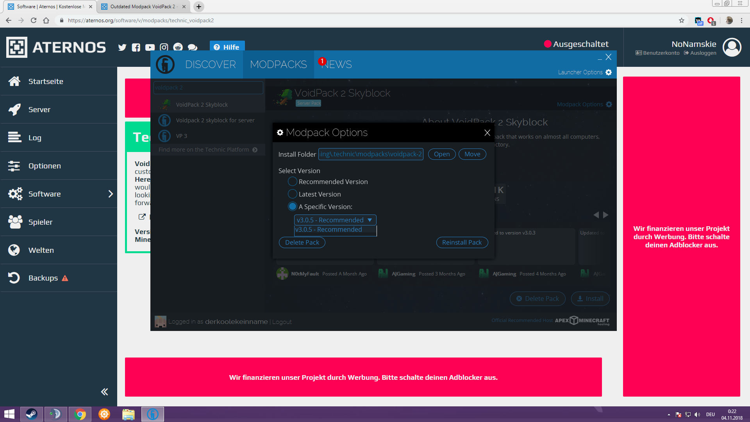This screenshot has height=422, width=750.
Task: Open the install folder with Open button
Action: 442,154
